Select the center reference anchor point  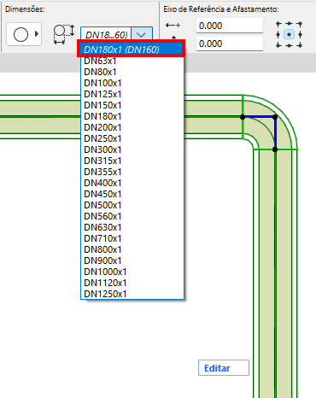[x=290, y=35]
